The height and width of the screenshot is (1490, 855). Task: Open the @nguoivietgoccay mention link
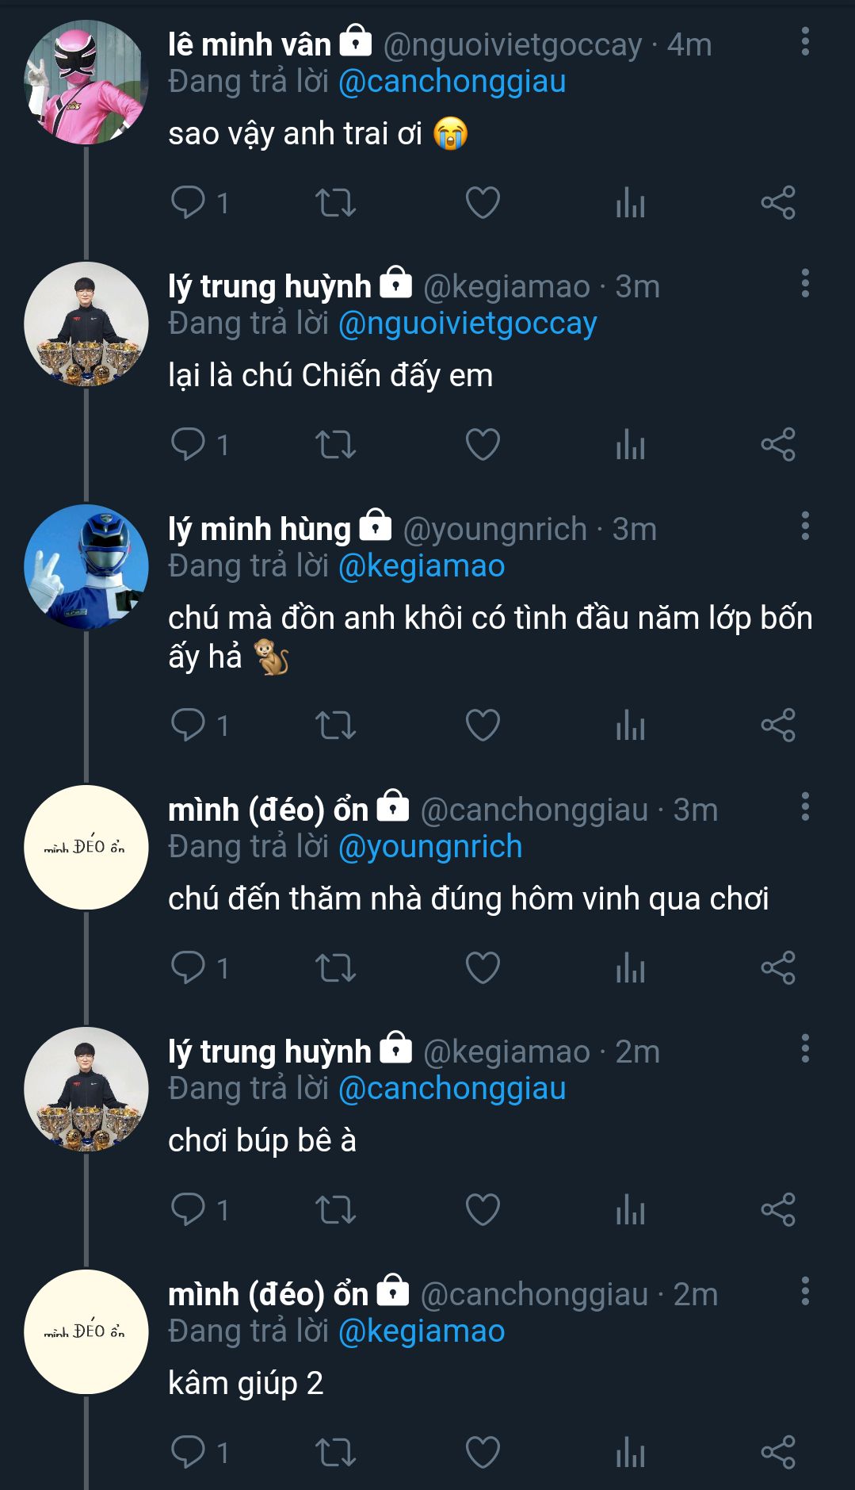(x=468, y=324)
